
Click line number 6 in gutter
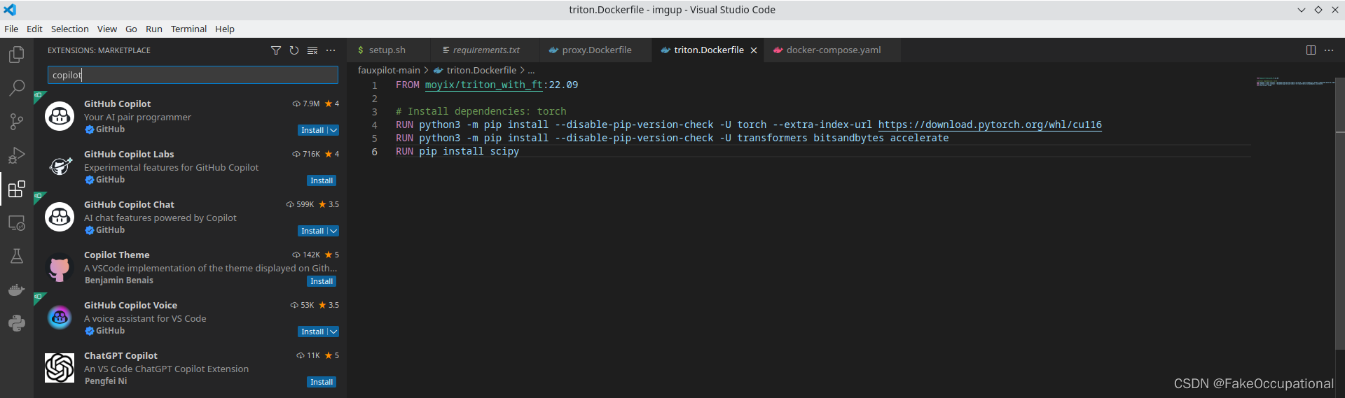(375, 152)
